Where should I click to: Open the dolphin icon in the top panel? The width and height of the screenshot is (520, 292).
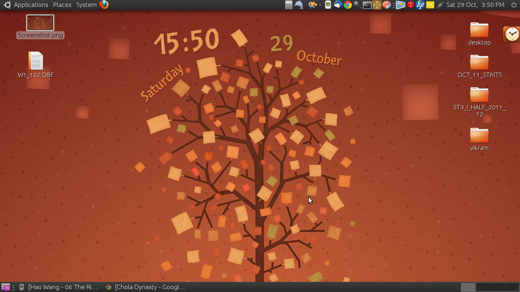pyautogui.click(x=299, y=5)
